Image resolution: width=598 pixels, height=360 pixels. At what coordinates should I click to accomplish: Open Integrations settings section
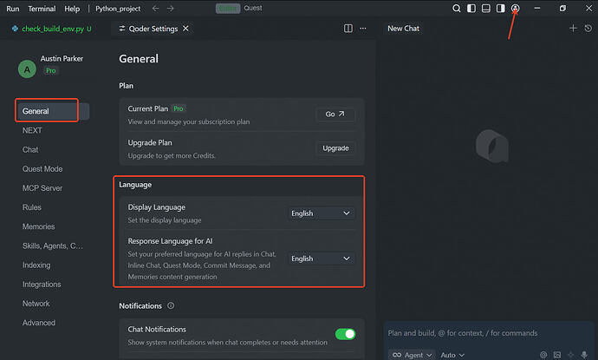tap(42, 284)
